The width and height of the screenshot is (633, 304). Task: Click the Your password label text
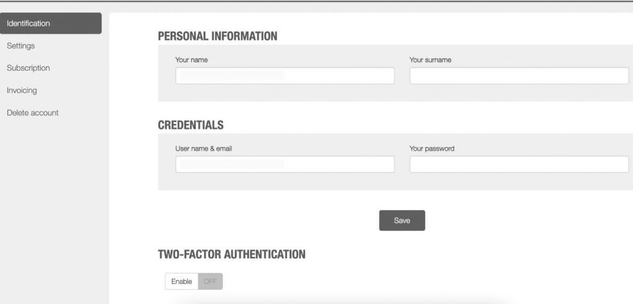point(432,149)
